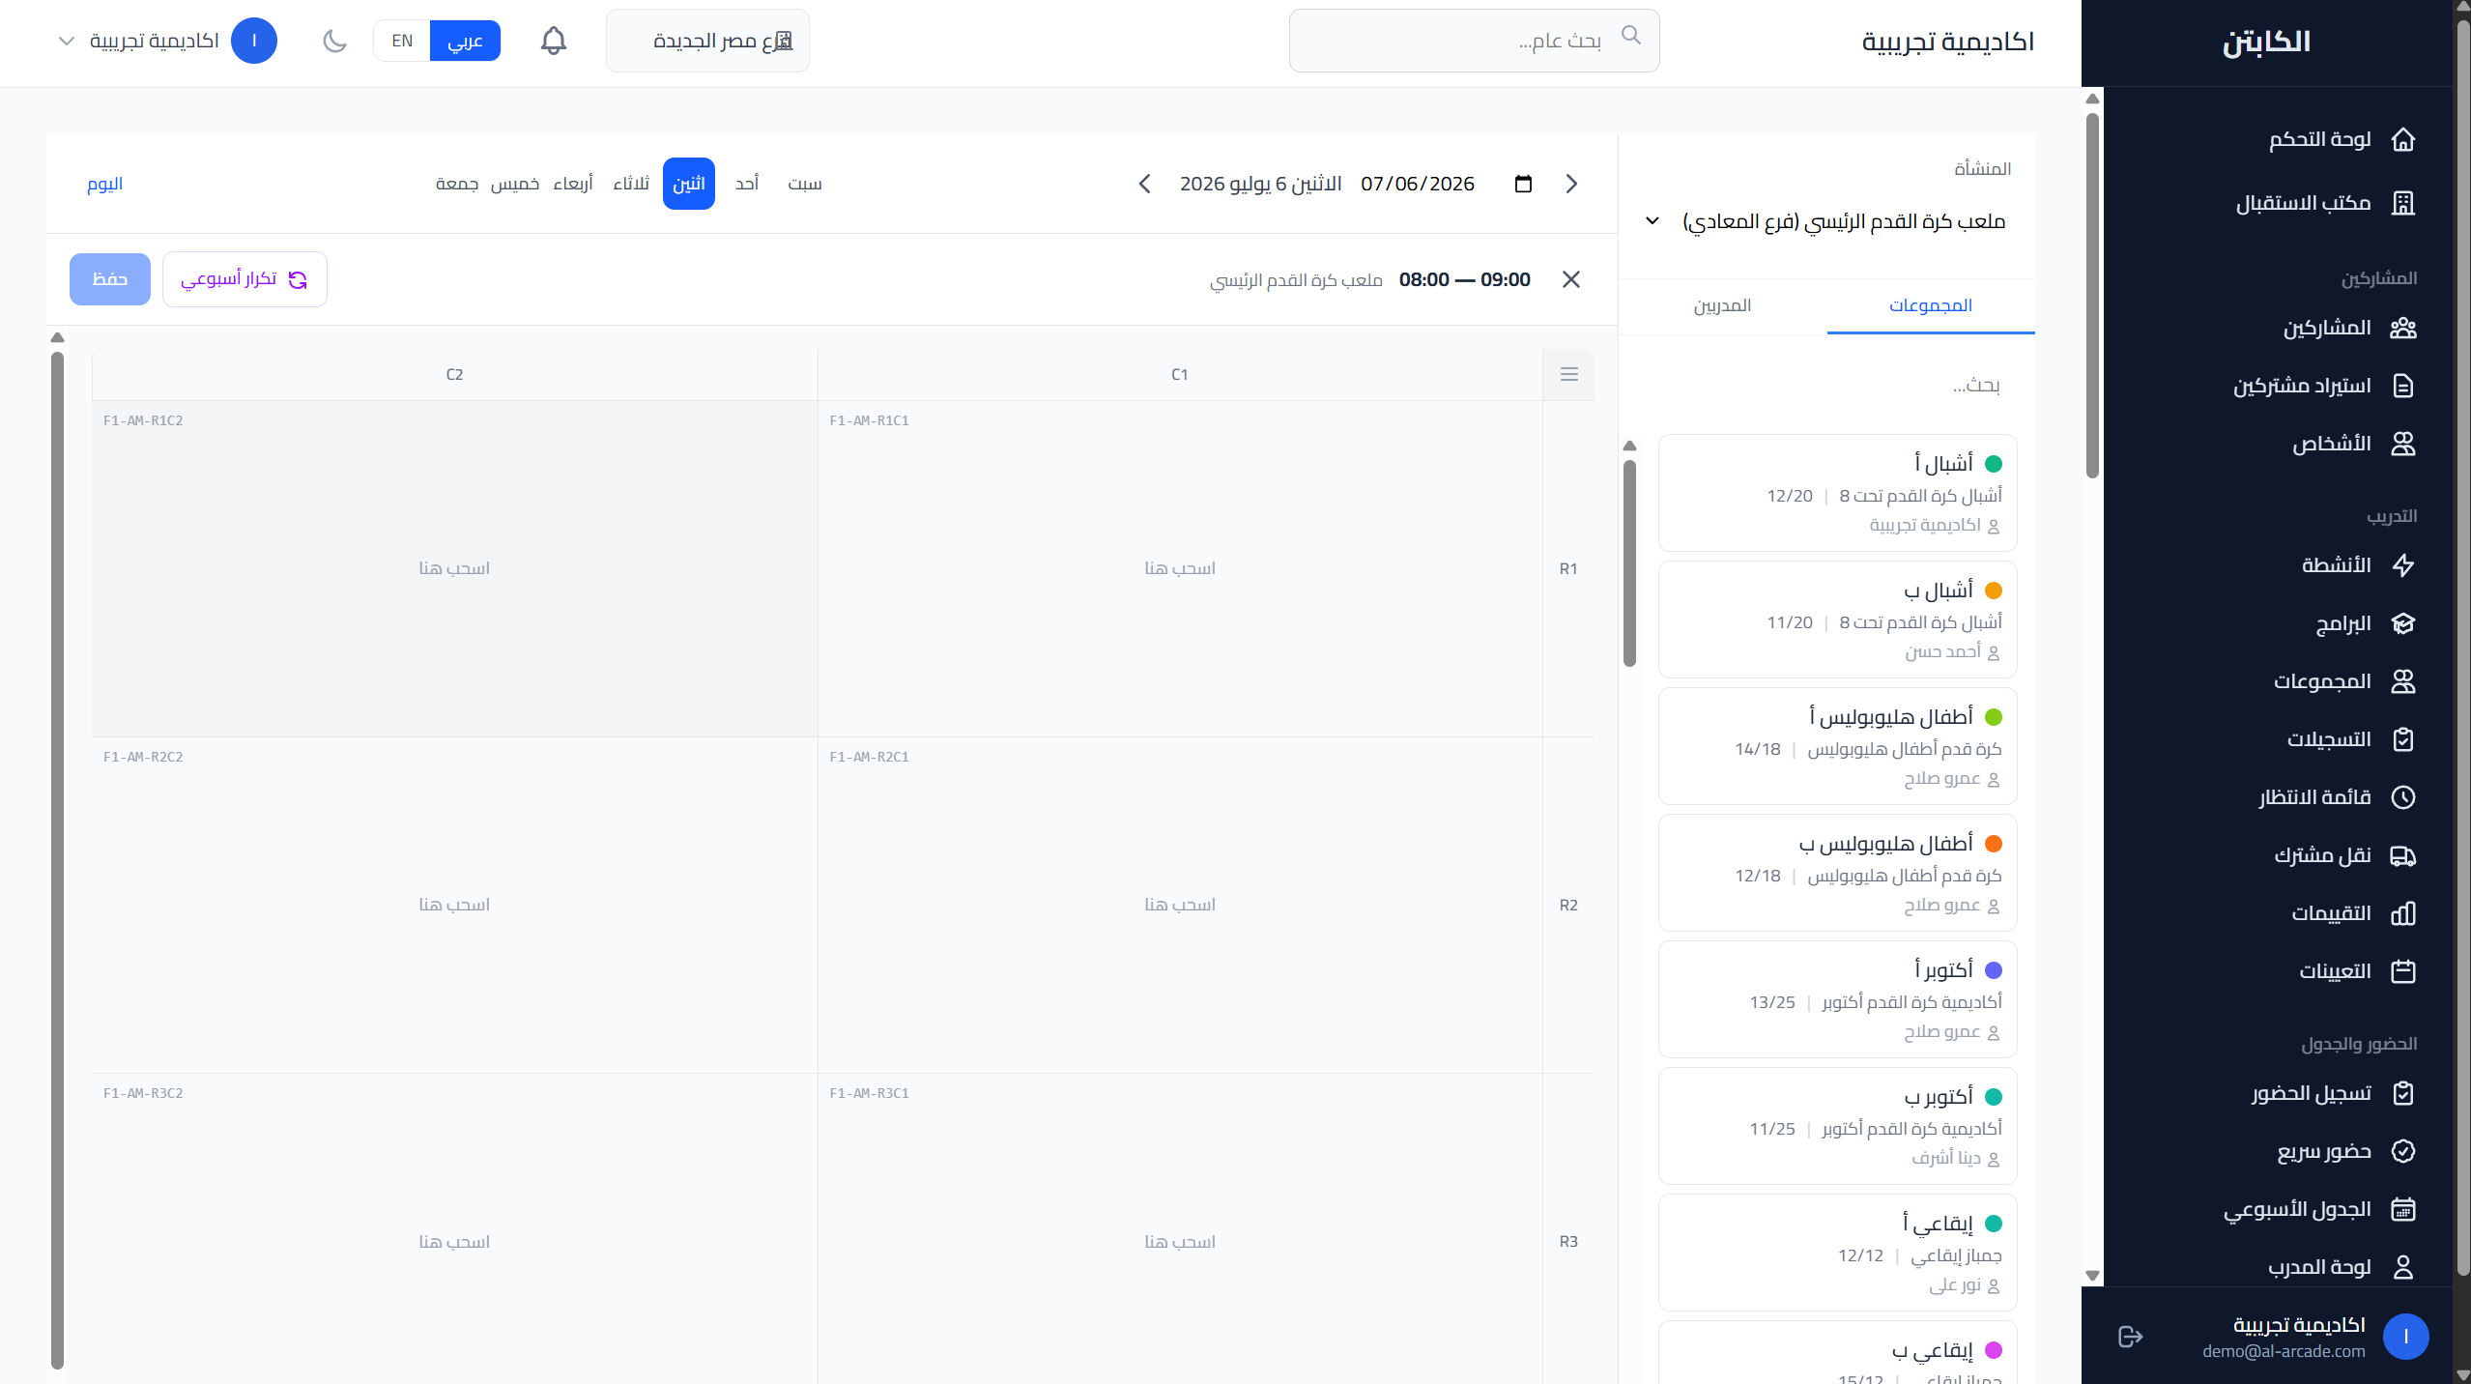Select أطفال هليوبوليس ب group card
2471x1384 pixels.
[1837, 873]
